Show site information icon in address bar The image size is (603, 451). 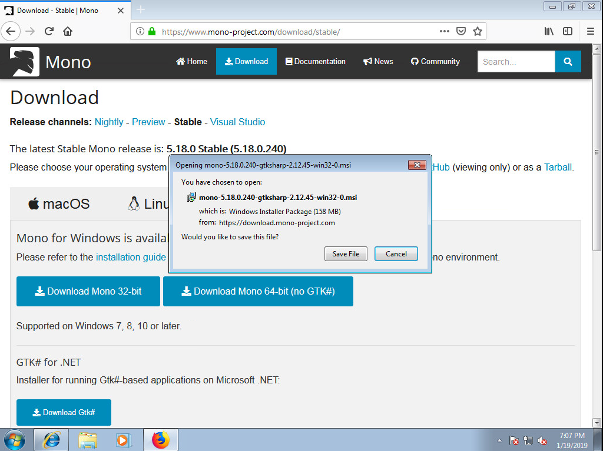[140, 32]
